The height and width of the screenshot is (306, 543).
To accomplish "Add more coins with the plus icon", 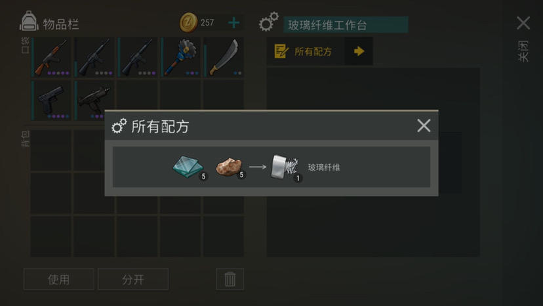I will pos(234,23).
